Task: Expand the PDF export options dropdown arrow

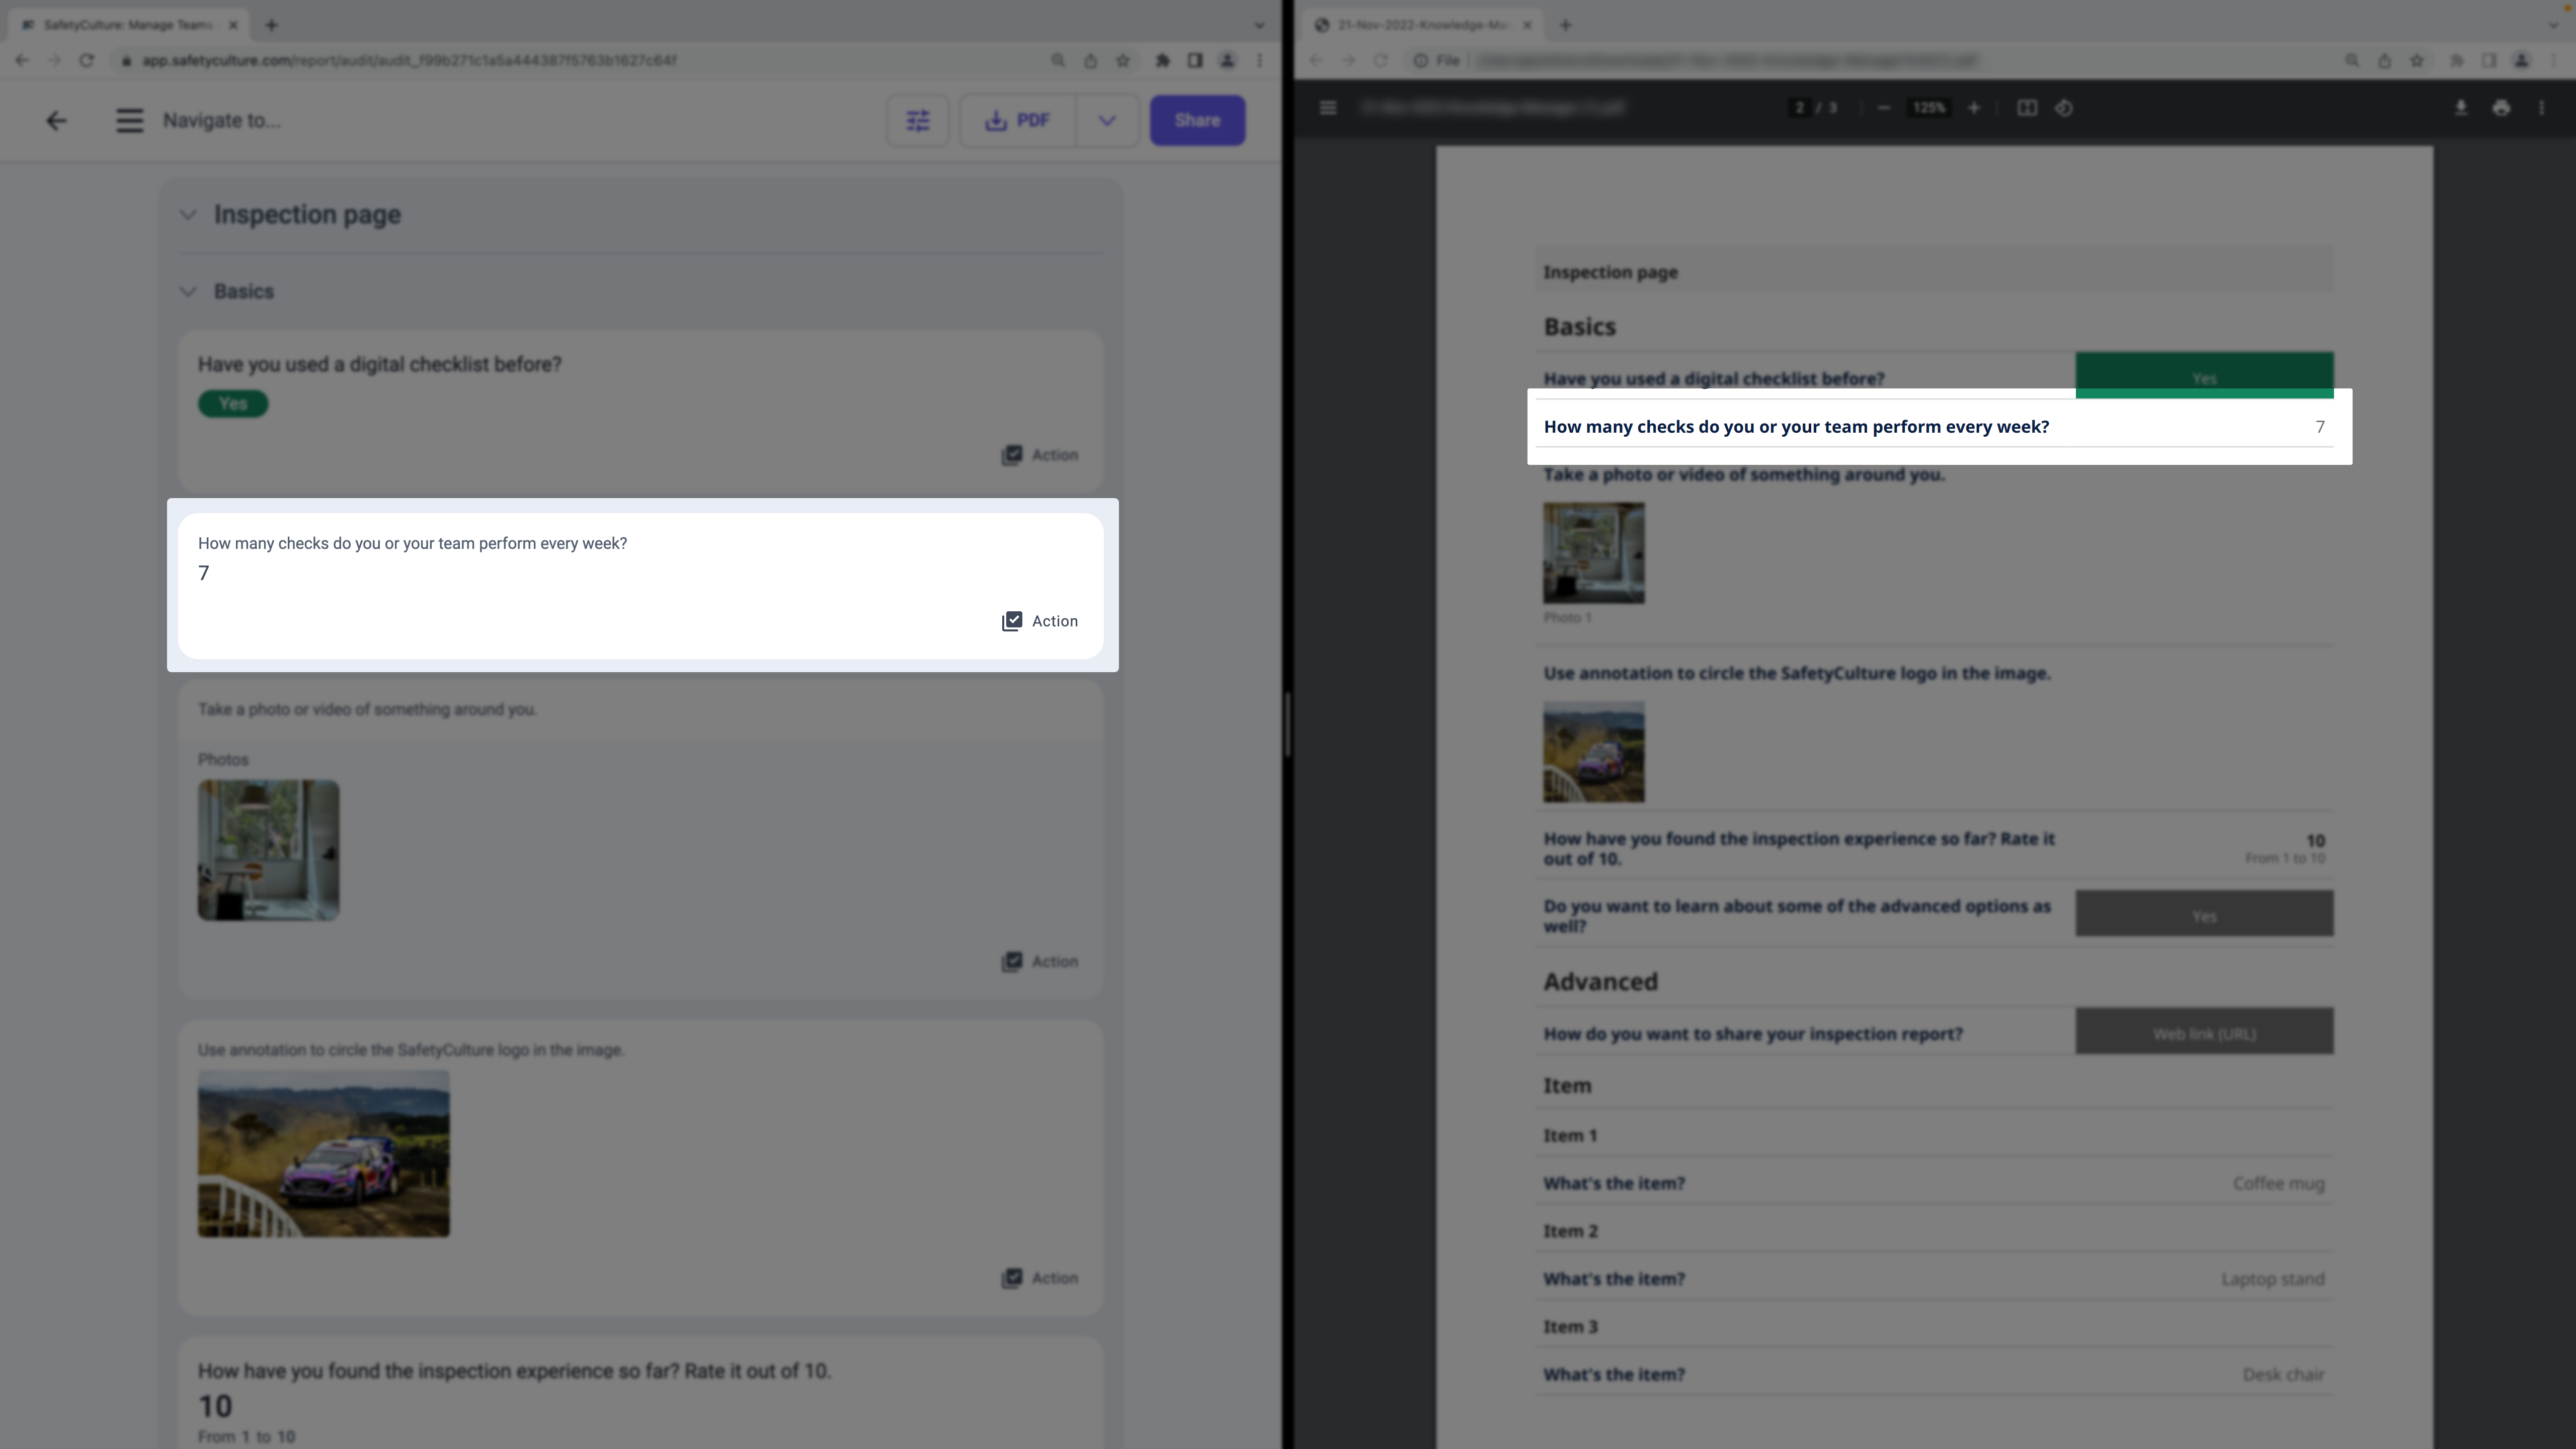Action: [x=1106, y=120]
